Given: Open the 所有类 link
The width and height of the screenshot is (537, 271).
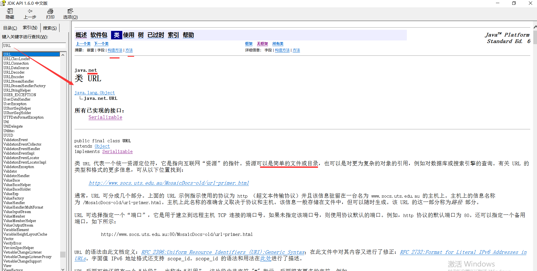Looking at the screenshot, I should [x=278, y=44].
